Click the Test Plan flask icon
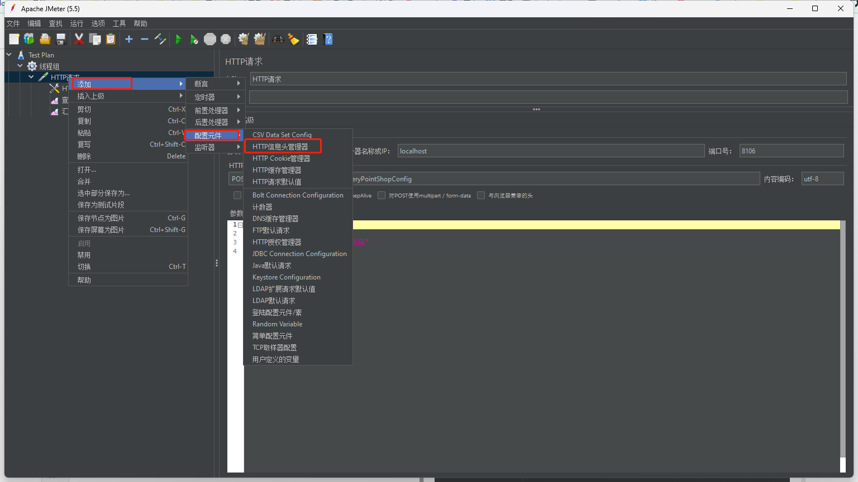 click(21, 55)
